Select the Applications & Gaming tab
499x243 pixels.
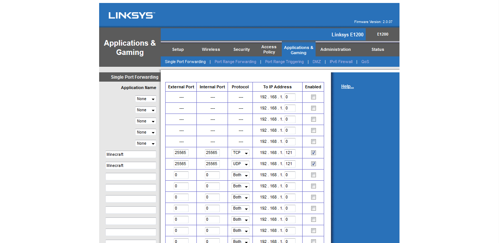pos(299,50)
